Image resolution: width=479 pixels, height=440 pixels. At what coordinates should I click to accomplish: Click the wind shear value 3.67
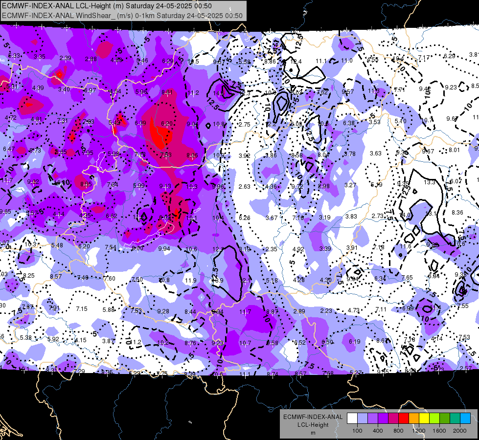(272, 218)
